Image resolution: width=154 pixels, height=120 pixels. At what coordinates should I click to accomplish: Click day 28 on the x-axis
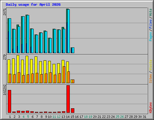pos(131,117)
